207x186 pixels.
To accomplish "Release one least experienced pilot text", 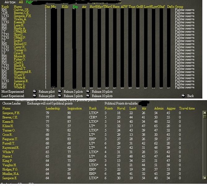I will pyautogui.click(x=46, y=96).
